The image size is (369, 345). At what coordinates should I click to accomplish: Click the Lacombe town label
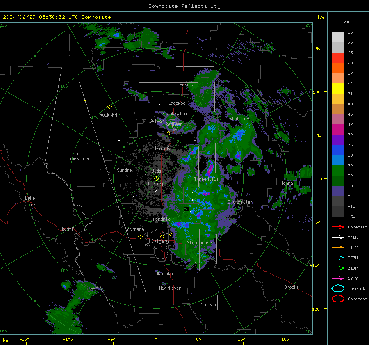pos(177,103)
